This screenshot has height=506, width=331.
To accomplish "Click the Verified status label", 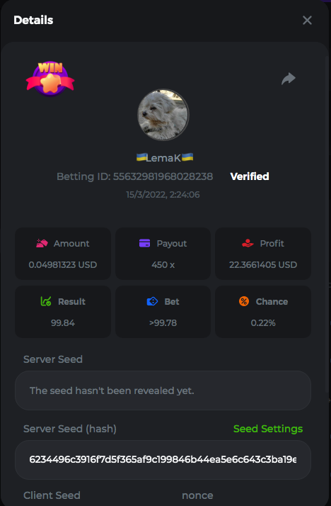I will [250, 176].
